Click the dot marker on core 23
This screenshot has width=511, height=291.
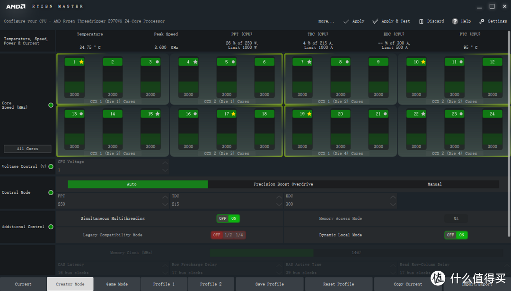pos(461,114)
